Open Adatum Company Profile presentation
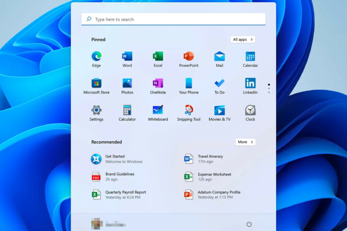 pos(212,195)
